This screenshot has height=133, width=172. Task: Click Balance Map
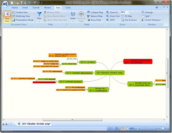click(95, 16)
